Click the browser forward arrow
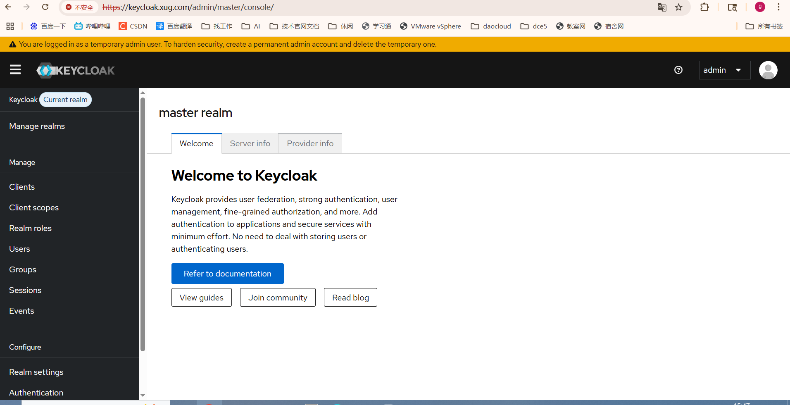790x405 pixels. point(26,7)
